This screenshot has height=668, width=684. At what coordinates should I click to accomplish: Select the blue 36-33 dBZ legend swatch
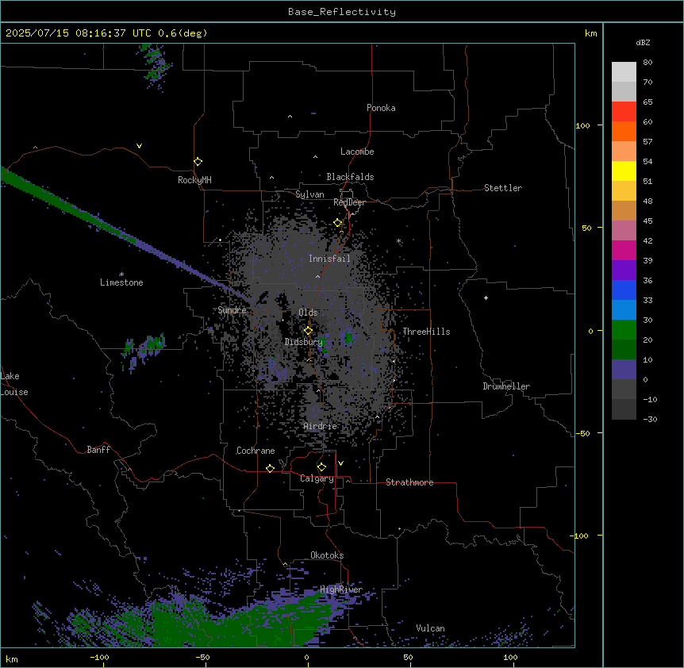tap(624, 290)
